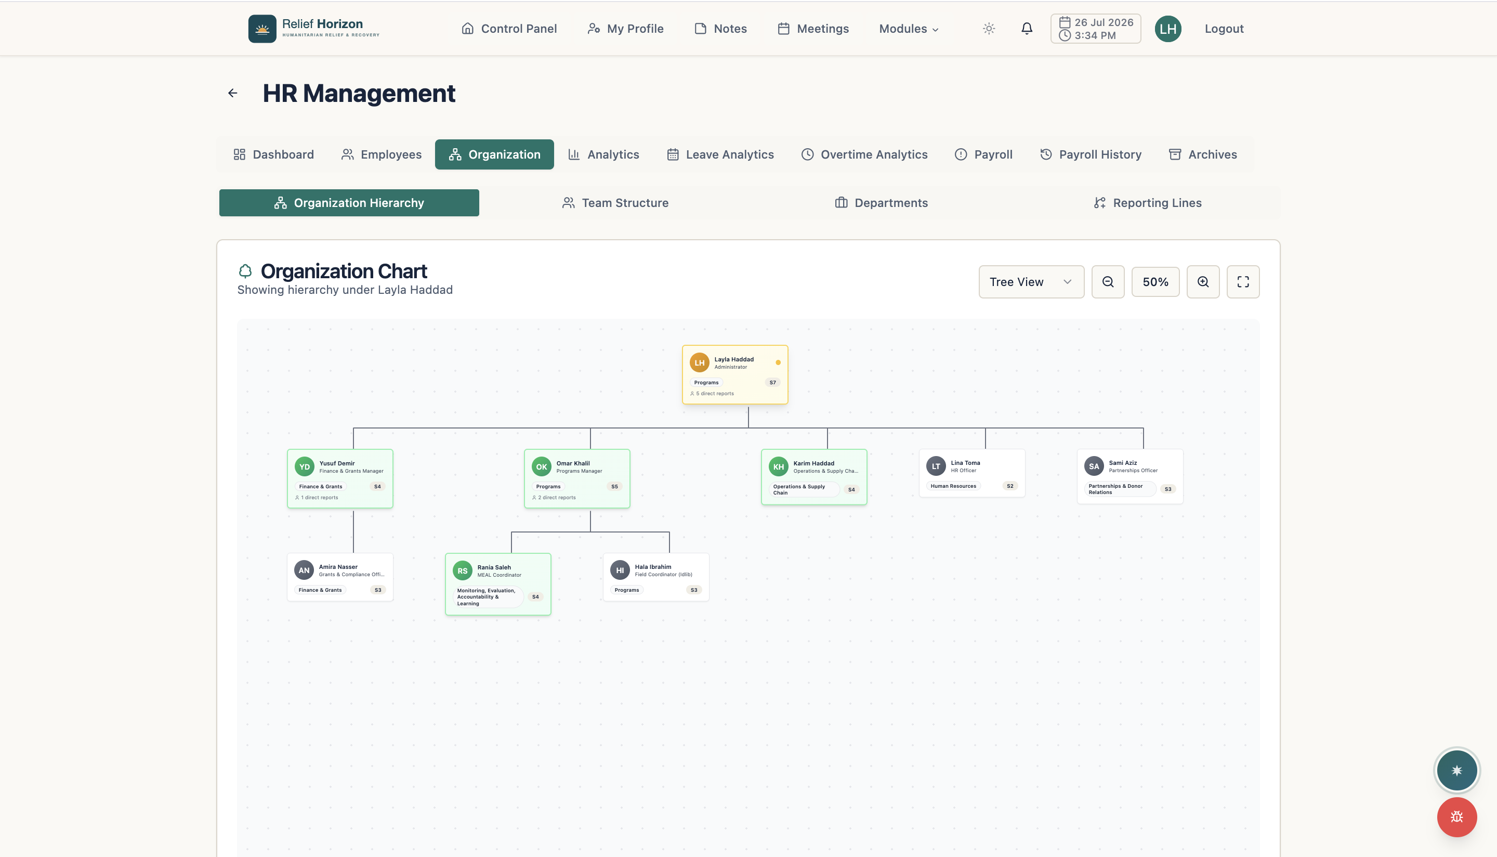Click the YD avatar on Yusuf Demir card
Screen dimensions: 1497x857
point(304,467)
